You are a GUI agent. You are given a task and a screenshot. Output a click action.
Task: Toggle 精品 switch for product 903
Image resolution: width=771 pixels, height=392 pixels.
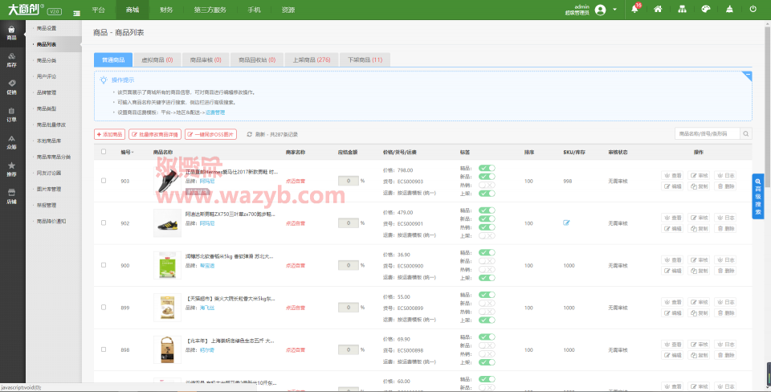(487, 168)
